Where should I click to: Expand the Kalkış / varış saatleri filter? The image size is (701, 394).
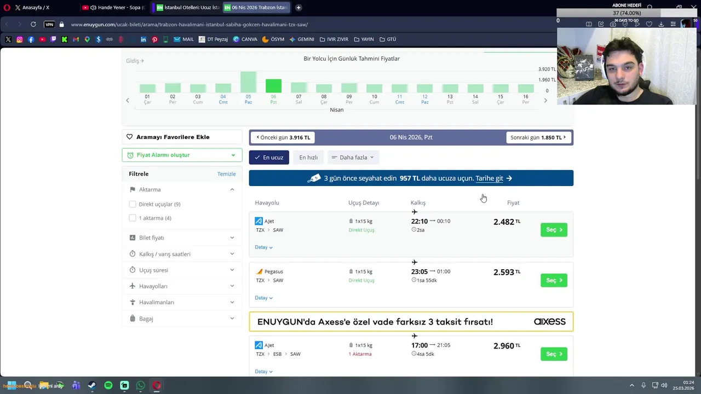point(182,254)
